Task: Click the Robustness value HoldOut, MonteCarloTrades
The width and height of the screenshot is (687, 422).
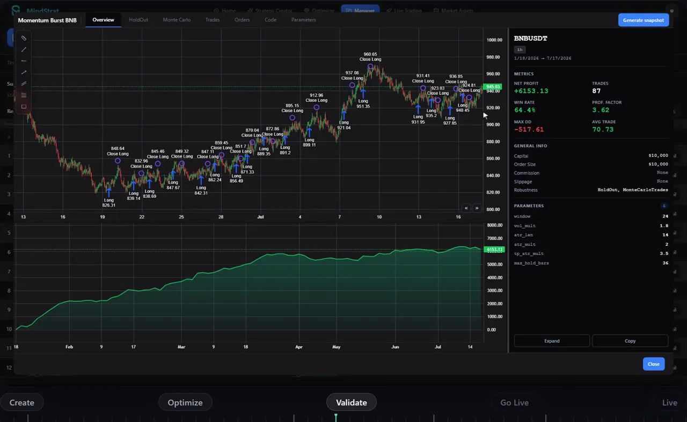Action: point(633,190)
